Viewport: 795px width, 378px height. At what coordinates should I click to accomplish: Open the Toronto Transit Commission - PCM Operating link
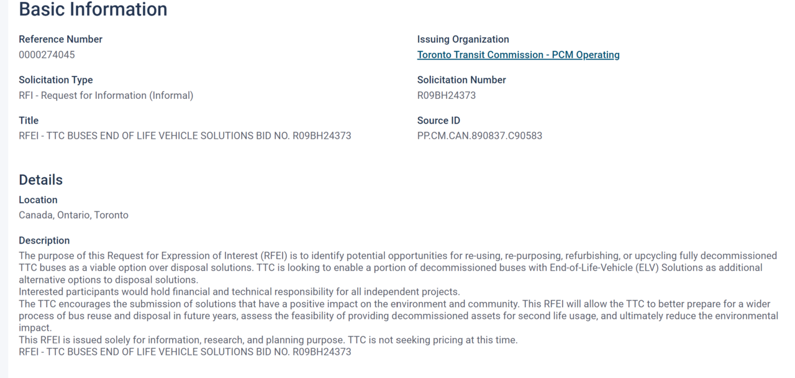pos(518,55)
